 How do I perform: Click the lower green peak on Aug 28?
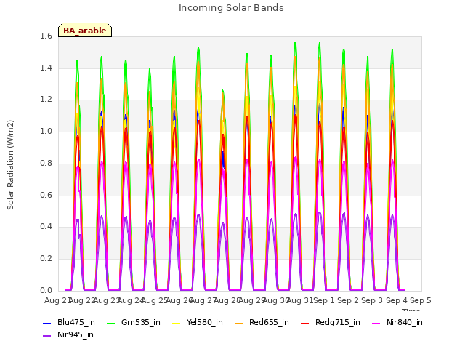pos(223,90)
